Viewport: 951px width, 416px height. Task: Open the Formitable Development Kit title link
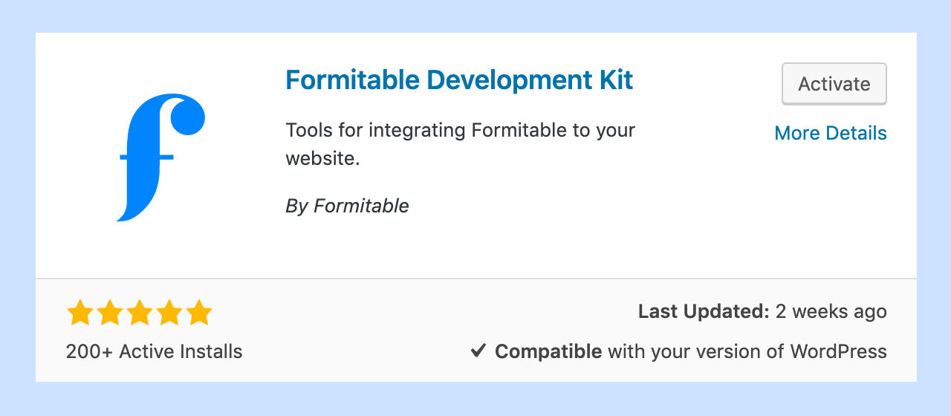[x=459, y=79]
